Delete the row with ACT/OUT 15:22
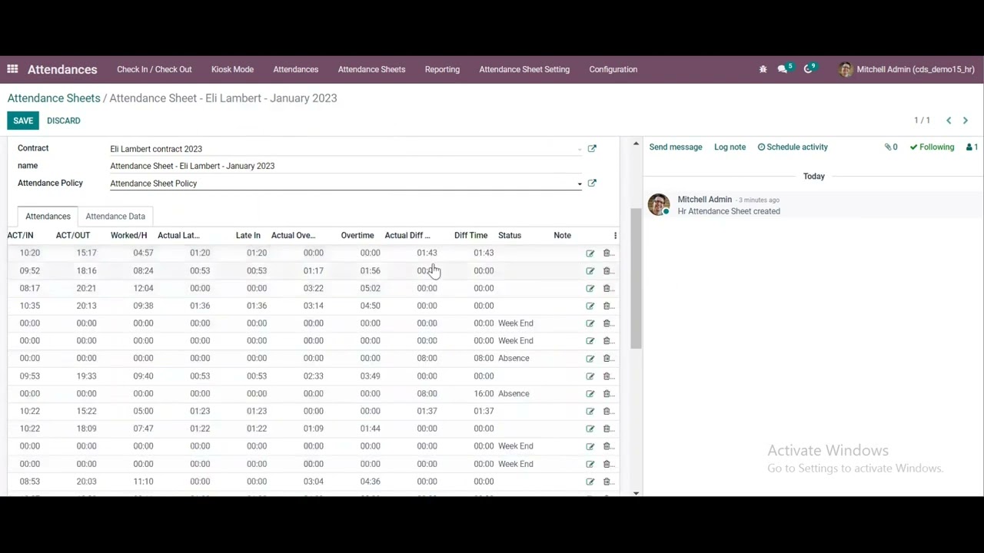The image size is (984, 553). coord(607,411)
